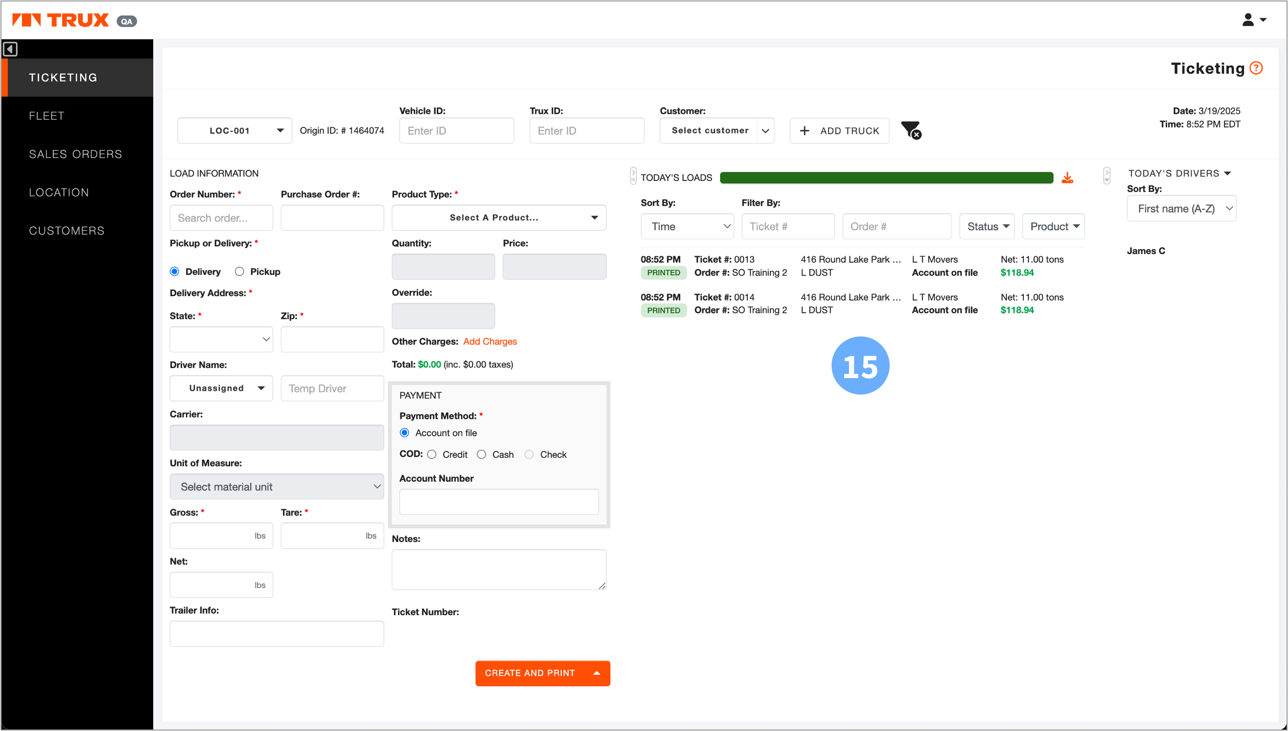
Task: Expand the Select A Product dropdown
Action: pyautogui.click(x=499, y=217)
